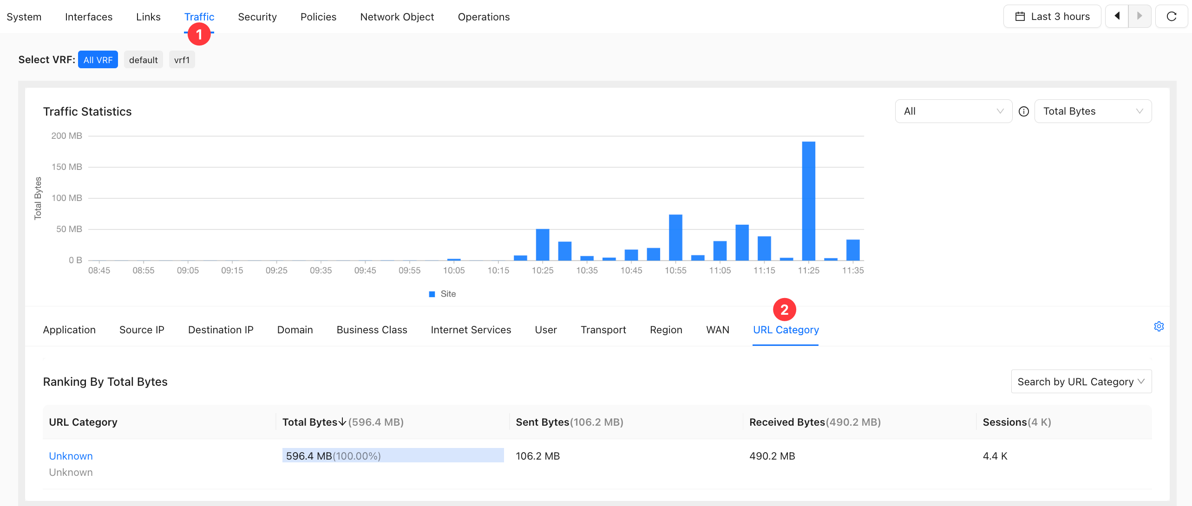Open the System menu
1192x506 pixels.
(x=24, y=17)
